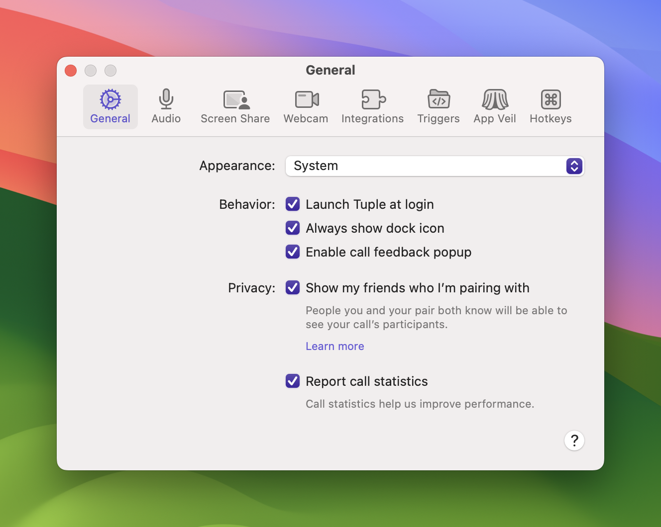Click the help question mark button

[574, 440]
